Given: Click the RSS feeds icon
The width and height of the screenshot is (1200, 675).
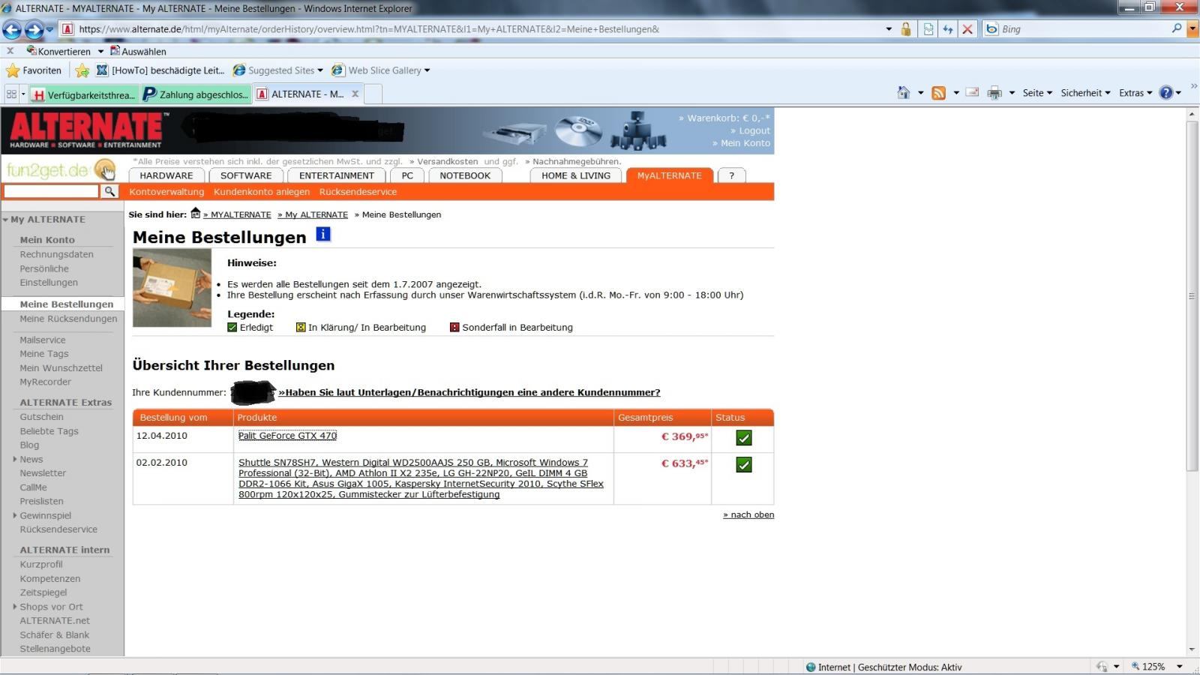Looking at the screenshot, I should coord(938,93).
